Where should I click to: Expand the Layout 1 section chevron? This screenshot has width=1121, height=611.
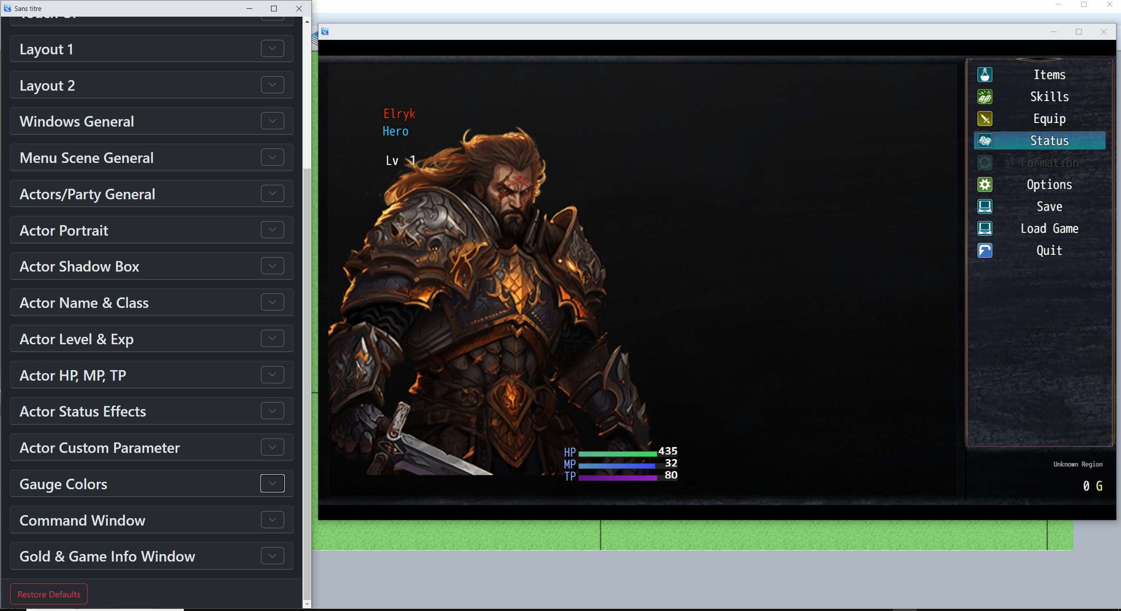tap(272, 49)
